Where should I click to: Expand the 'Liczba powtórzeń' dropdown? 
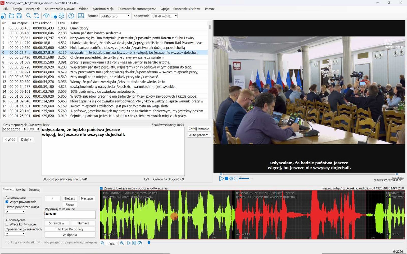pyautogui.click(x=15, y=212)
